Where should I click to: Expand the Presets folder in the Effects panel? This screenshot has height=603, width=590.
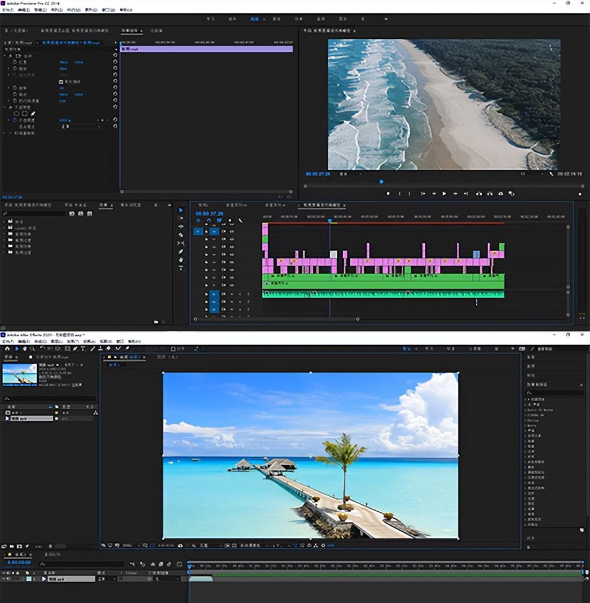(x=5, y=222)
